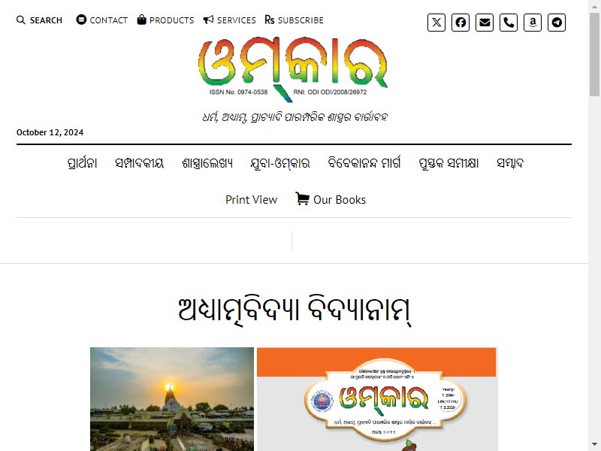Screen dimensions: 601x451
Task: Click the Rs Subscribe link
Action: tap(294, 20)
